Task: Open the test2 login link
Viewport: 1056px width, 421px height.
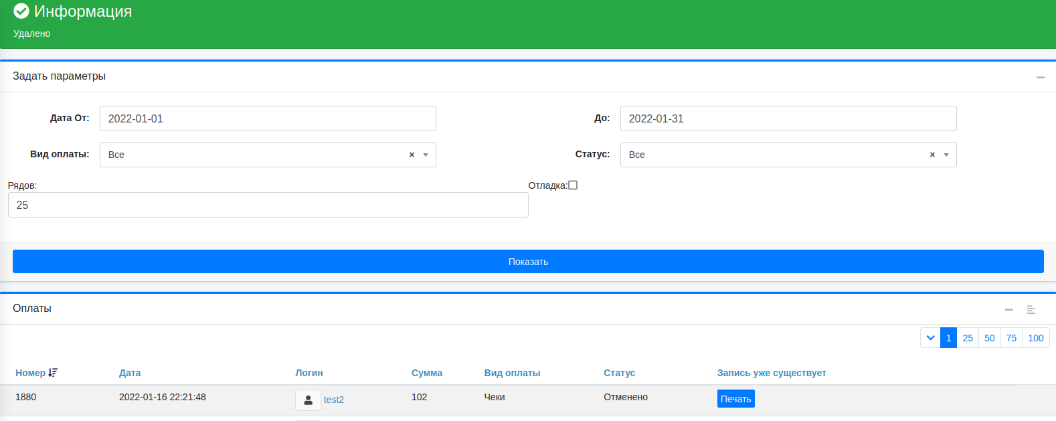Action: 334,400
